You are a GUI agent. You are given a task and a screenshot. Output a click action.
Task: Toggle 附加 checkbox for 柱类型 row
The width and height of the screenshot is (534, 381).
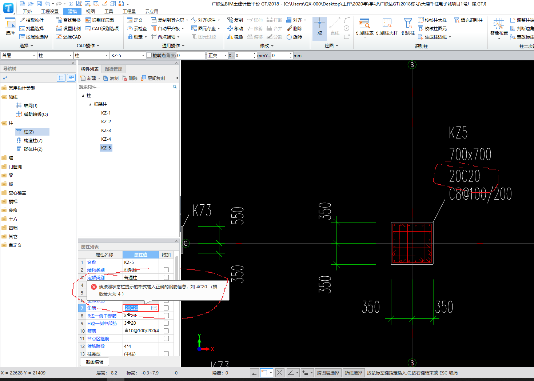pyautogui.click(x=166, y=353)
